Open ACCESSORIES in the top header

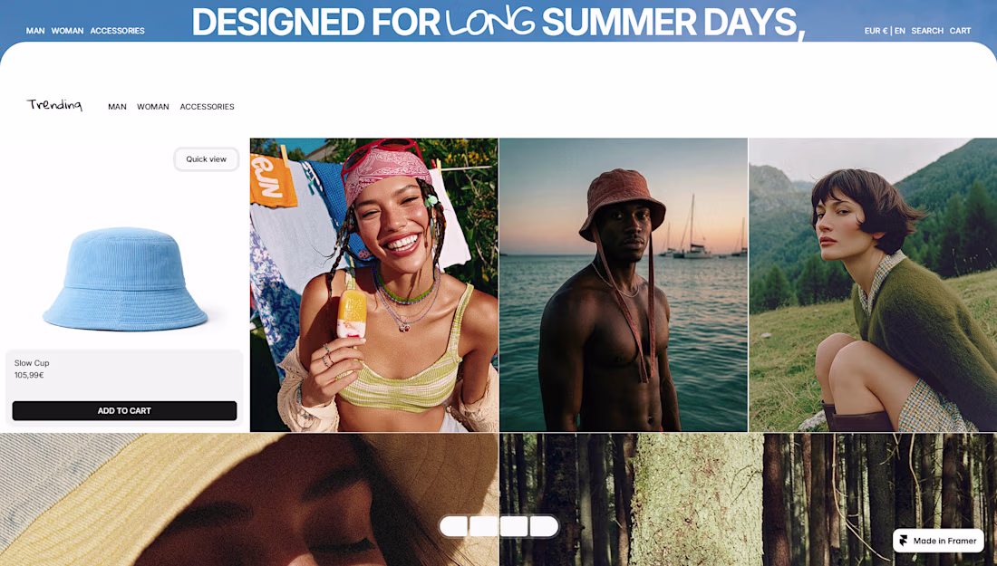point(118,31)
